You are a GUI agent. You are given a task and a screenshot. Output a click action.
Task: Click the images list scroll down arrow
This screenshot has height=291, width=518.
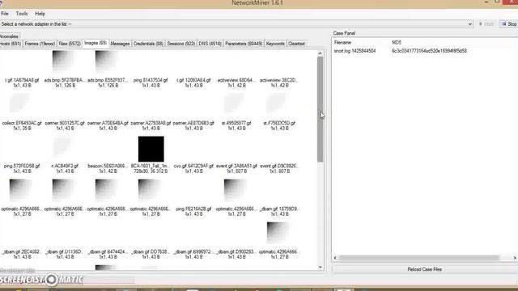[321, 267]
